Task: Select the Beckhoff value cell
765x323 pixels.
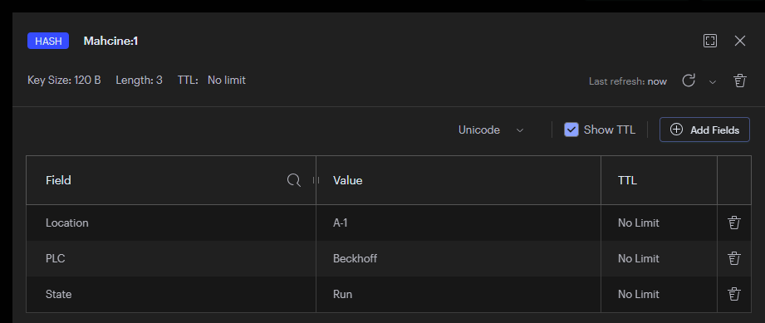Action: [x=459, y=258]
